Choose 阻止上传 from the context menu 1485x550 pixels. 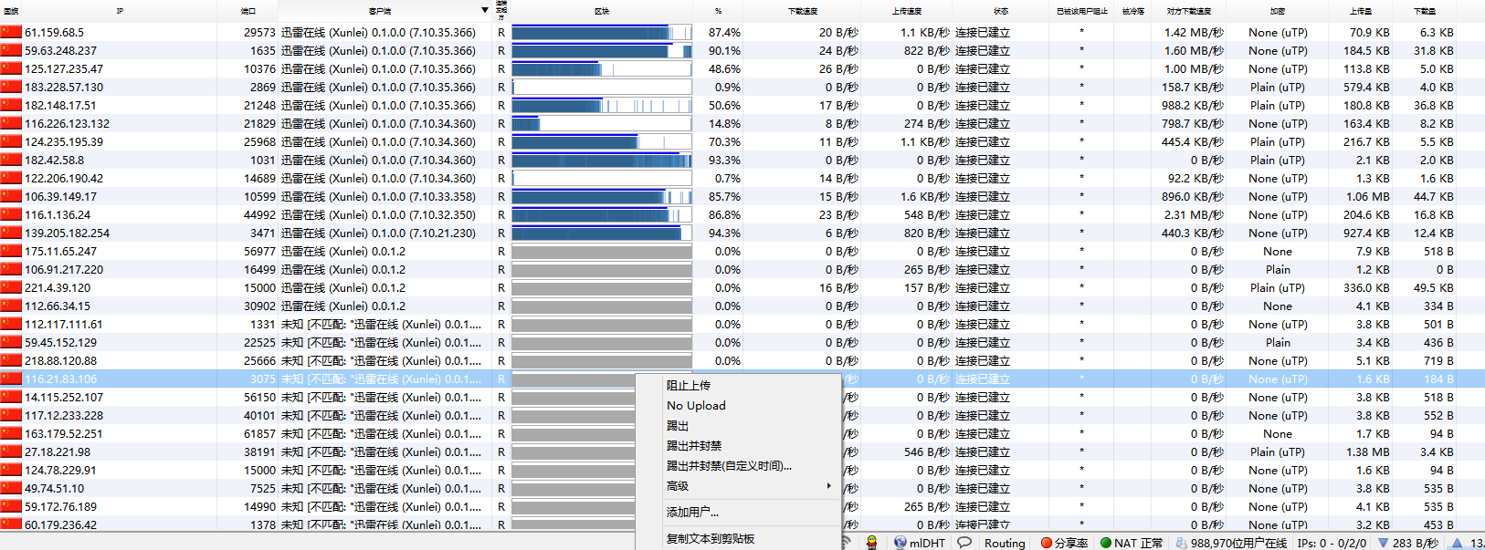689,386
